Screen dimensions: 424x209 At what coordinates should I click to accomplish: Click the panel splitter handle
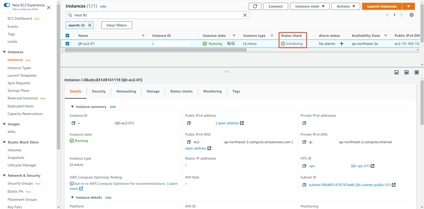pyautogui.click(x=227, y=72)
